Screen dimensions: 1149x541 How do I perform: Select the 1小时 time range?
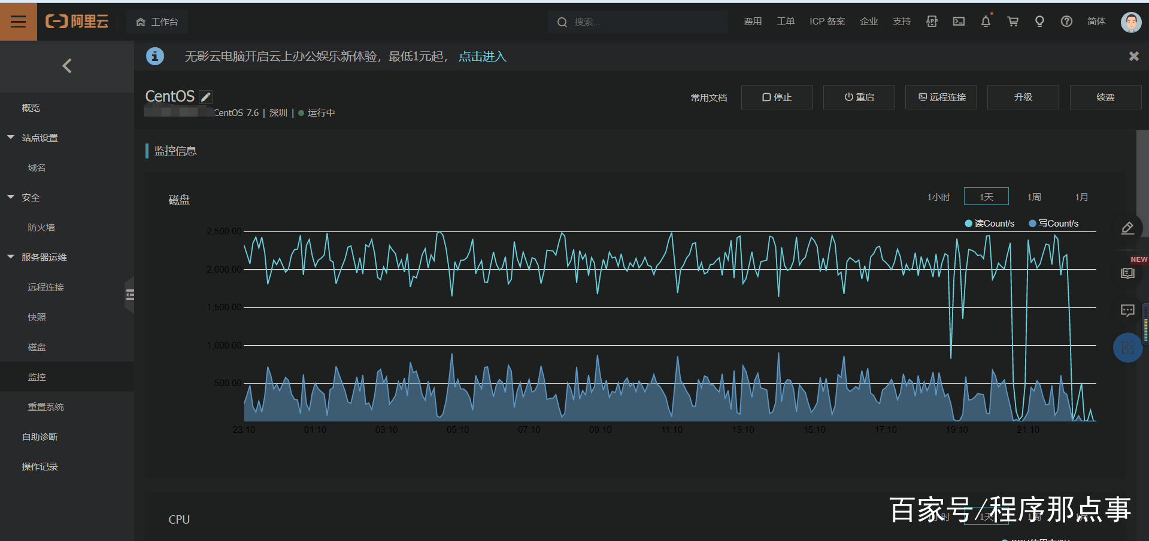coord(938,197)
